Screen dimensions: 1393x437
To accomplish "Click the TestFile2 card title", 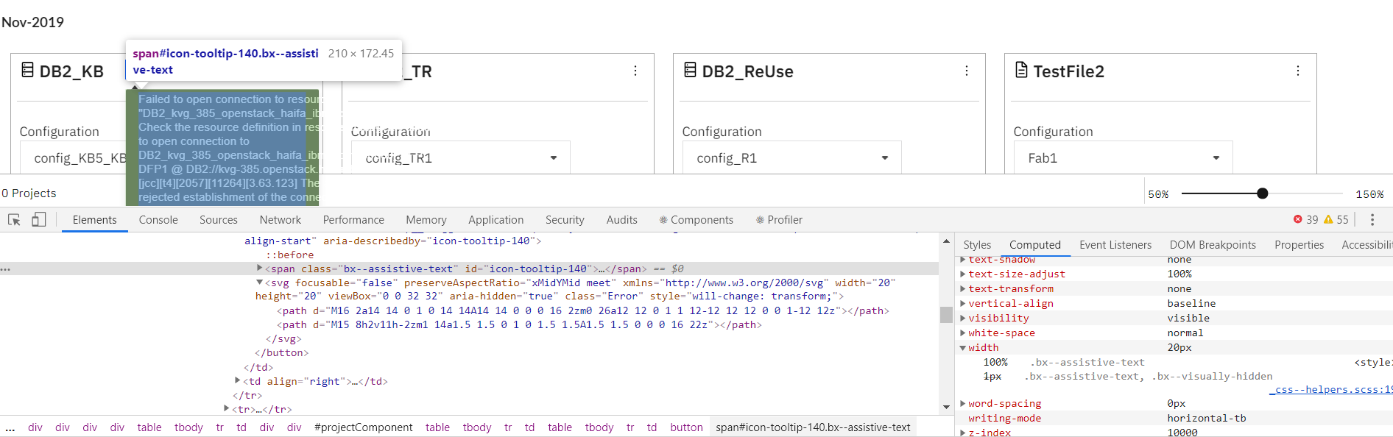I will pos(1068,71).
